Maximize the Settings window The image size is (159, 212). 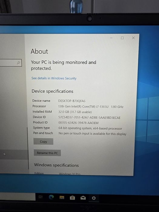(x=122, y=38)
